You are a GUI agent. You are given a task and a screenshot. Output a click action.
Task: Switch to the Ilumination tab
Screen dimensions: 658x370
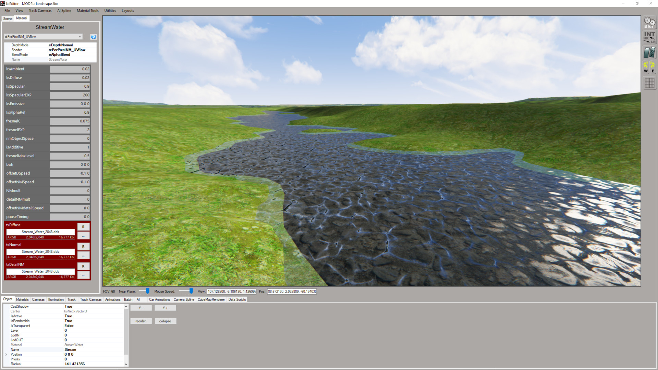tap(56, 299)
